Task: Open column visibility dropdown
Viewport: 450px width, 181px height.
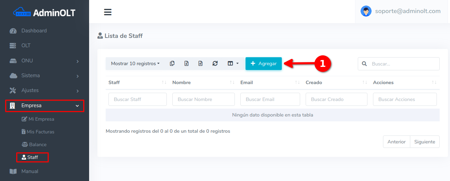Action: pos(233,63)
